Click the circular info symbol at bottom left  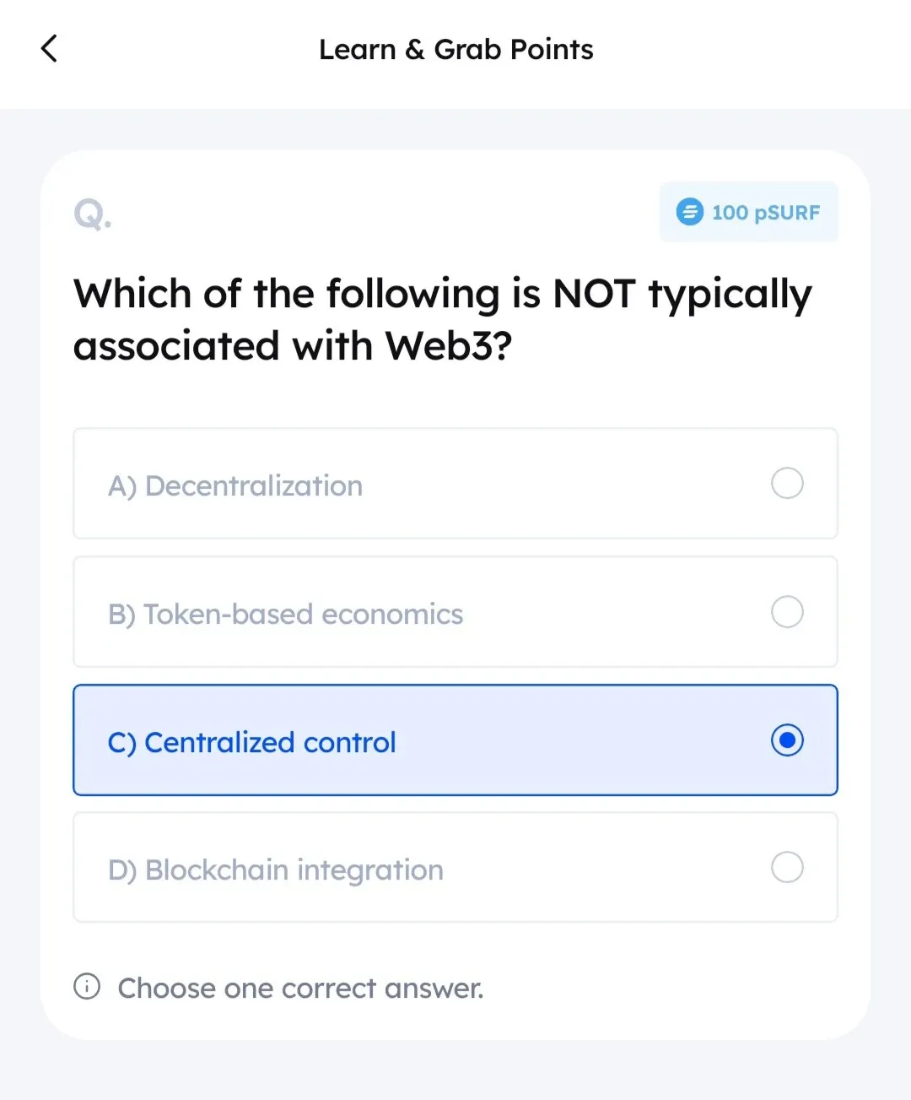pos(86,988)
